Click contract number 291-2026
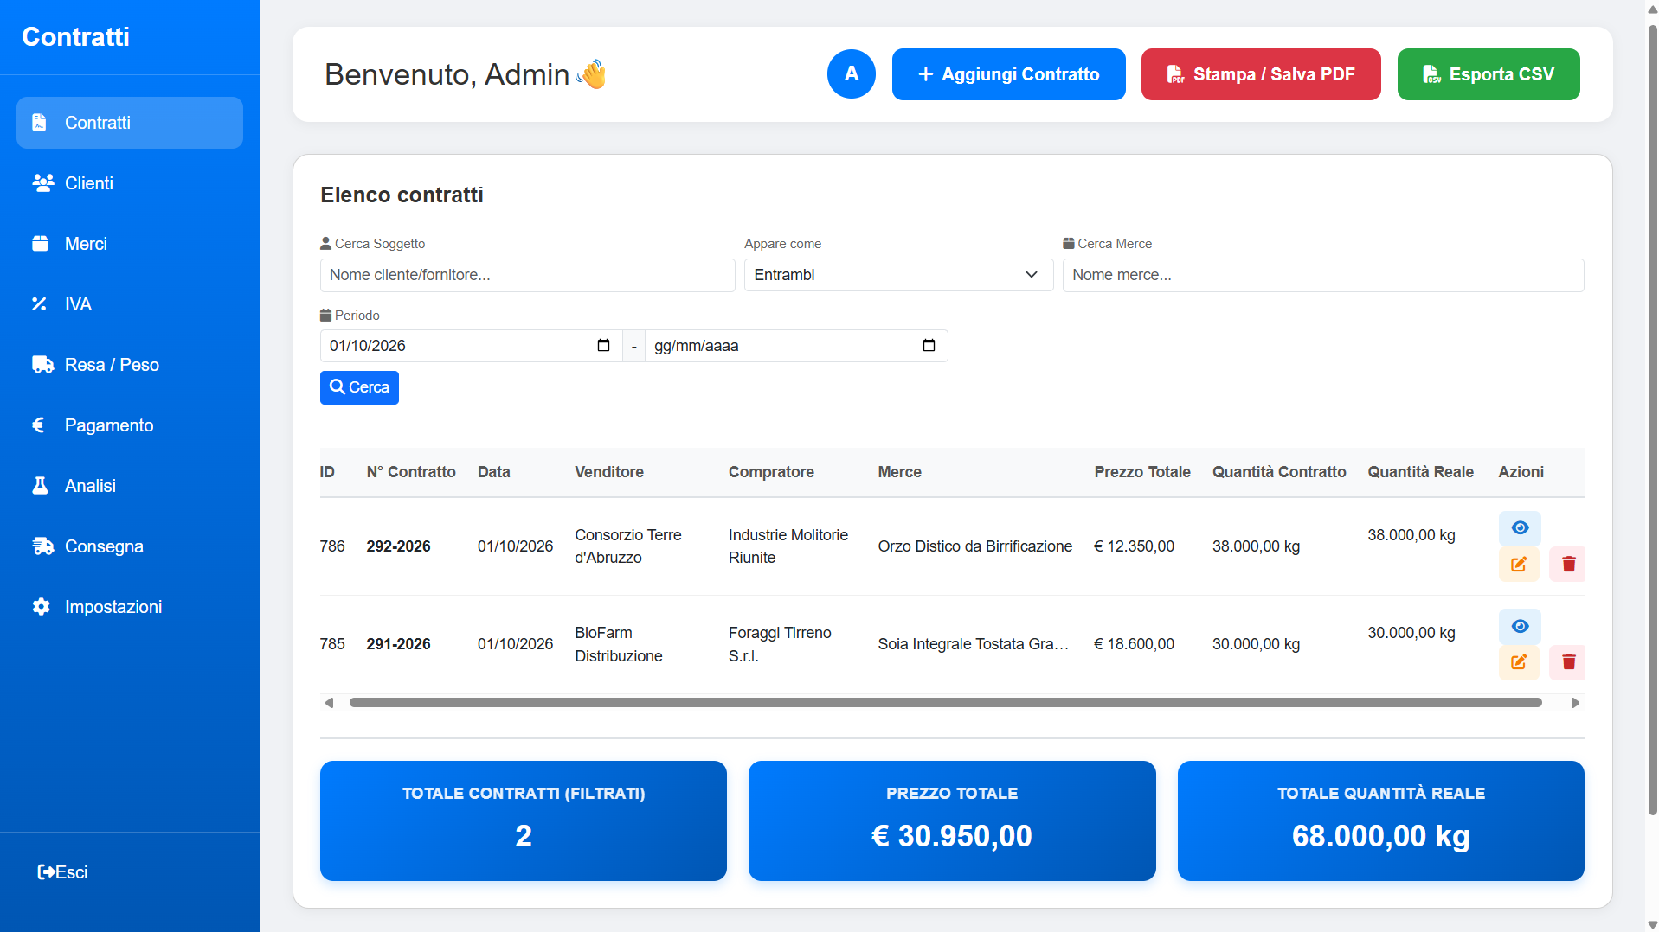This screenshot has width=1659, height=932. (x=398, y=644)
